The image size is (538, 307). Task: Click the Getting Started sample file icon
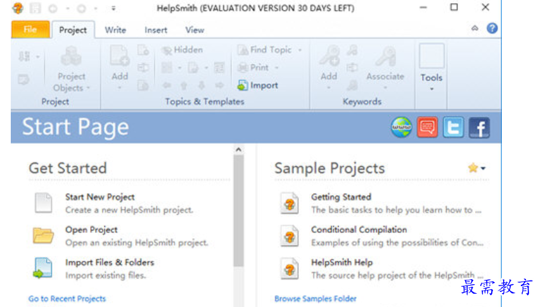point(289,203)
